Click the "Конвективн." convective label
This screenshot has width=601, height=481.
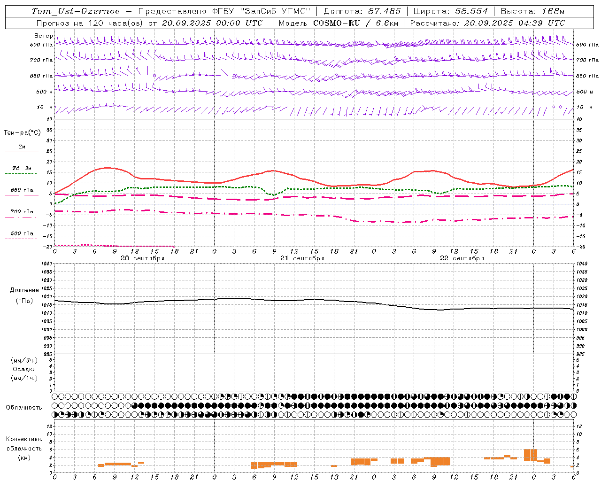pos(24,439)
